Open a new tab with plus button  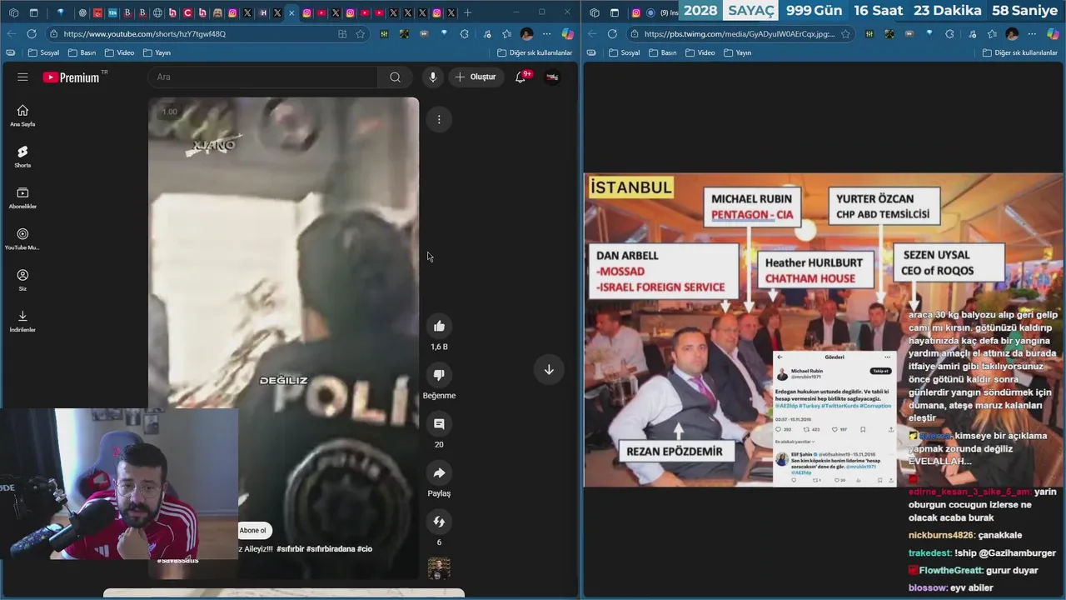tap(467, 12)
